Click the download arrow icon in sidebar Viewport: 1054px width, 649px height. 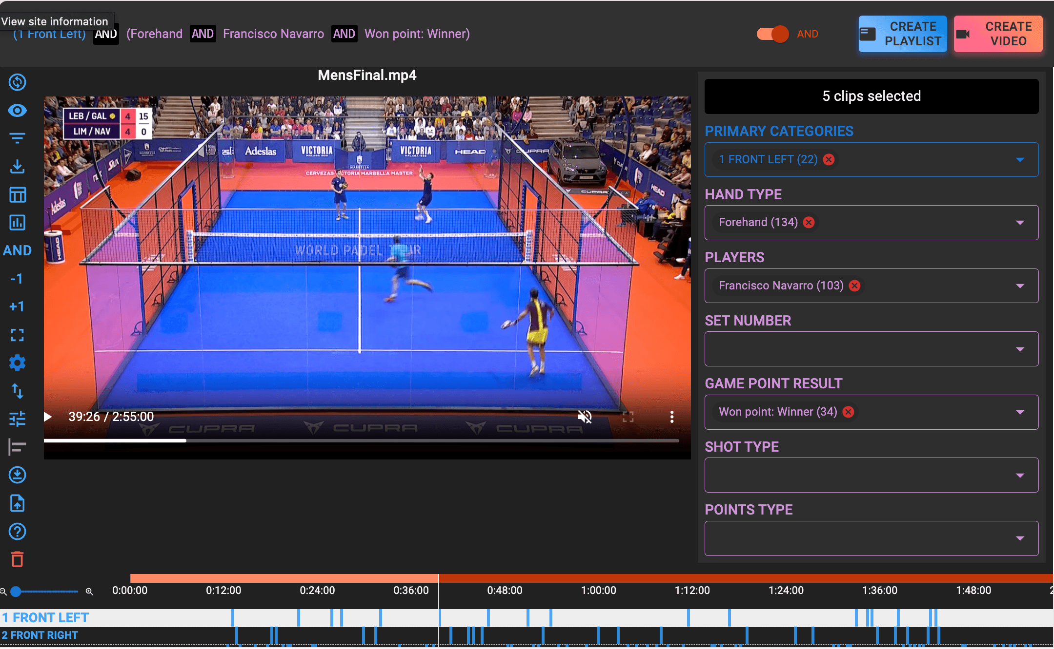pyautogui.click(x=18, y=167)
